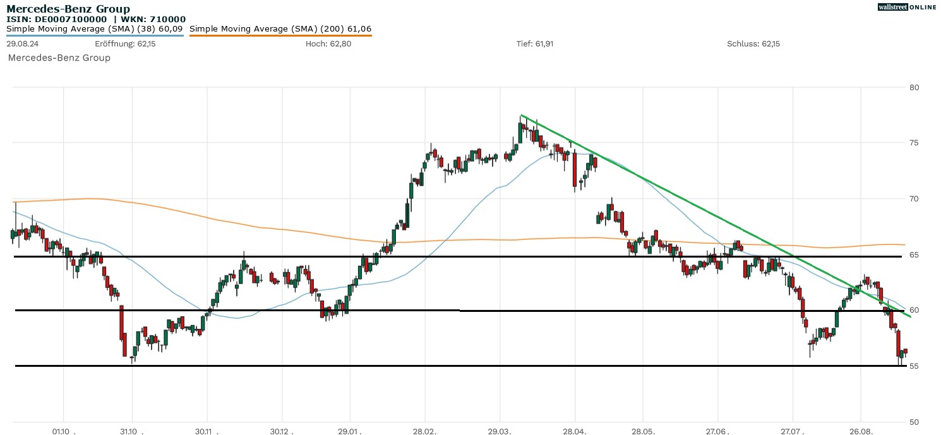Click the Tief: 61,91 value
The image size is (941, 435).
pos(536,44)
